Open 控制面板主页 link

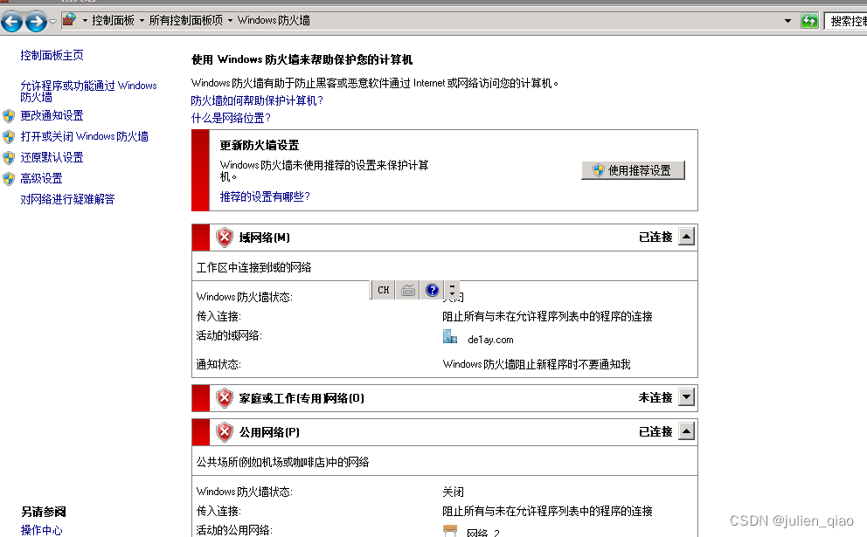pos(52,55)
